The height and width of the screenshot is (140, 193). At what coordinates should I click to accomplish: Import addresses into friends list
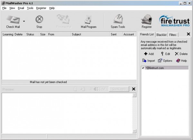(x=149, y=61)
